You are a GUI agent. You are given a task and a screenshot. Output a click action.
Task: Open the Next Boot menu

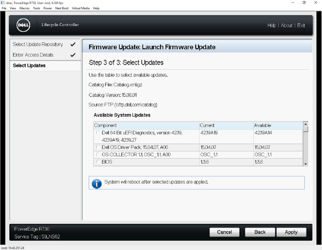click(62, 8)
